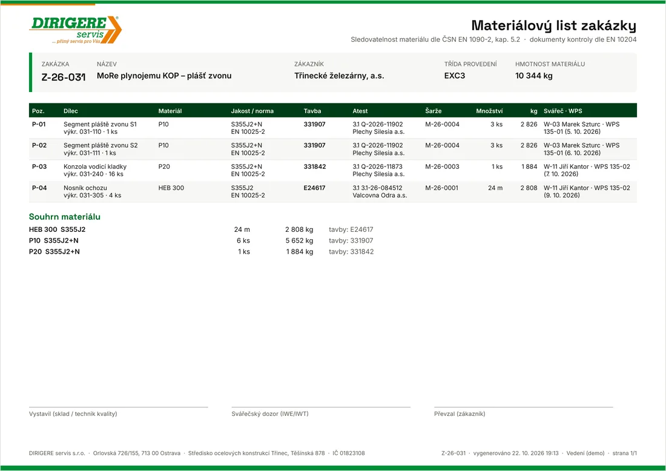The width and height of the screenshot is (666, 471).
Task: Select position P-02 row label
Action: pyautogui.click(x=39, y=145)
